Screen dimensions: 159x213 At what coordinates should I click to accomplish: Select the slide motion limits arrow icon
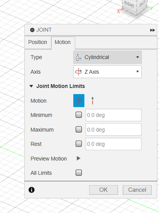[x=93, y=101]
